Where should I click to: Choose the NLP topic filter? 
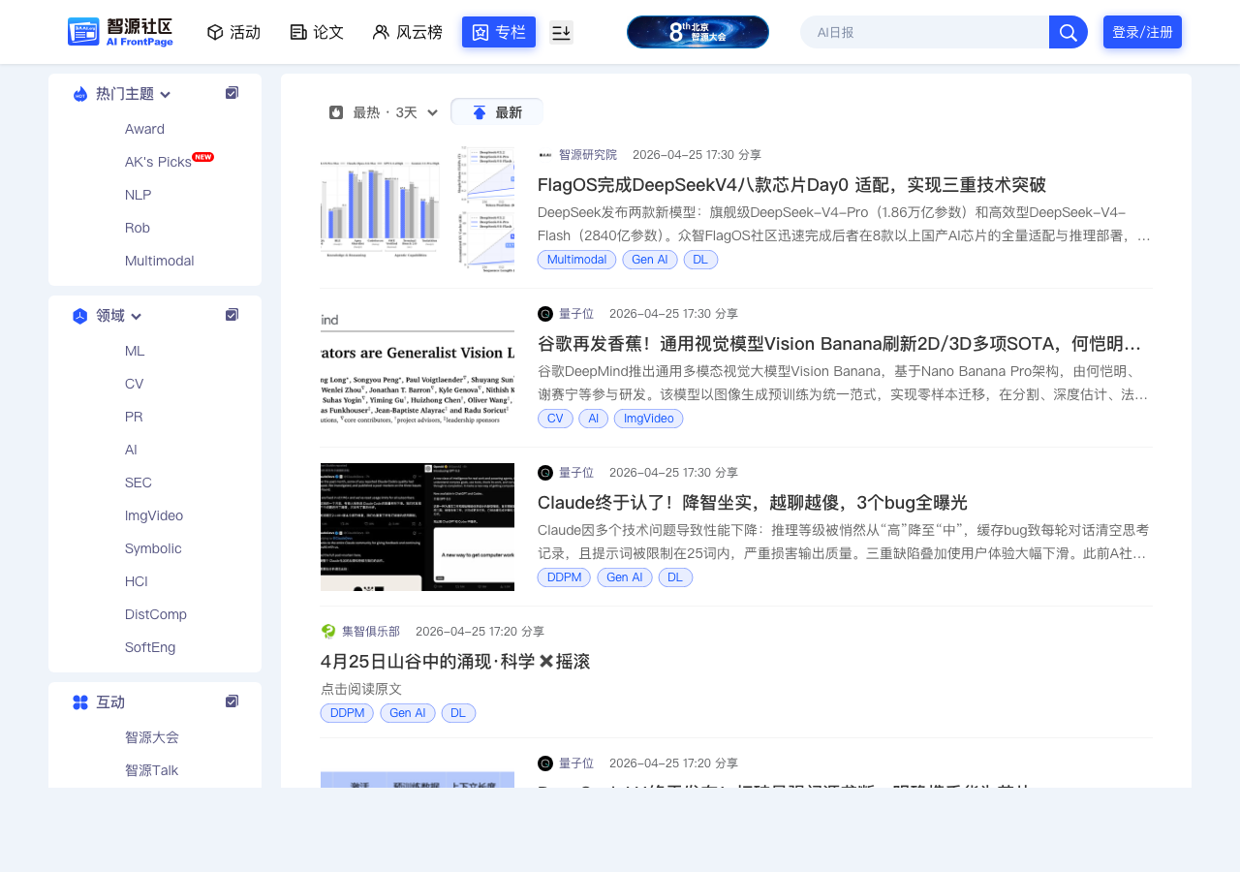pyautogui.click(x=138, y=195)
